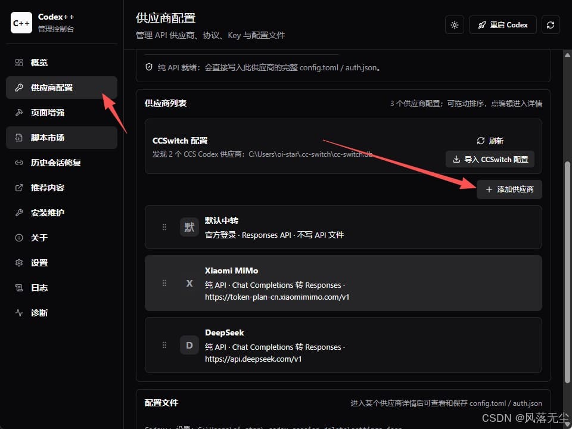Click the https://api.deepseek.com/v1 URL text

(x=253, y=359)
